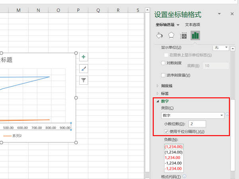The image size is (239, 179).
Task: Click the green plus Chart Elements button
Action: point(84,57)
